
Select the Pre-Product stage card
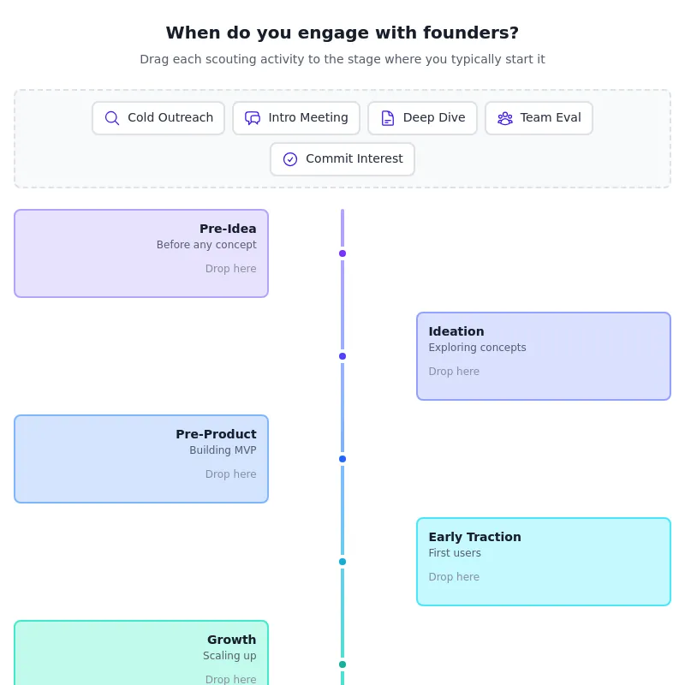pos(141,459)
